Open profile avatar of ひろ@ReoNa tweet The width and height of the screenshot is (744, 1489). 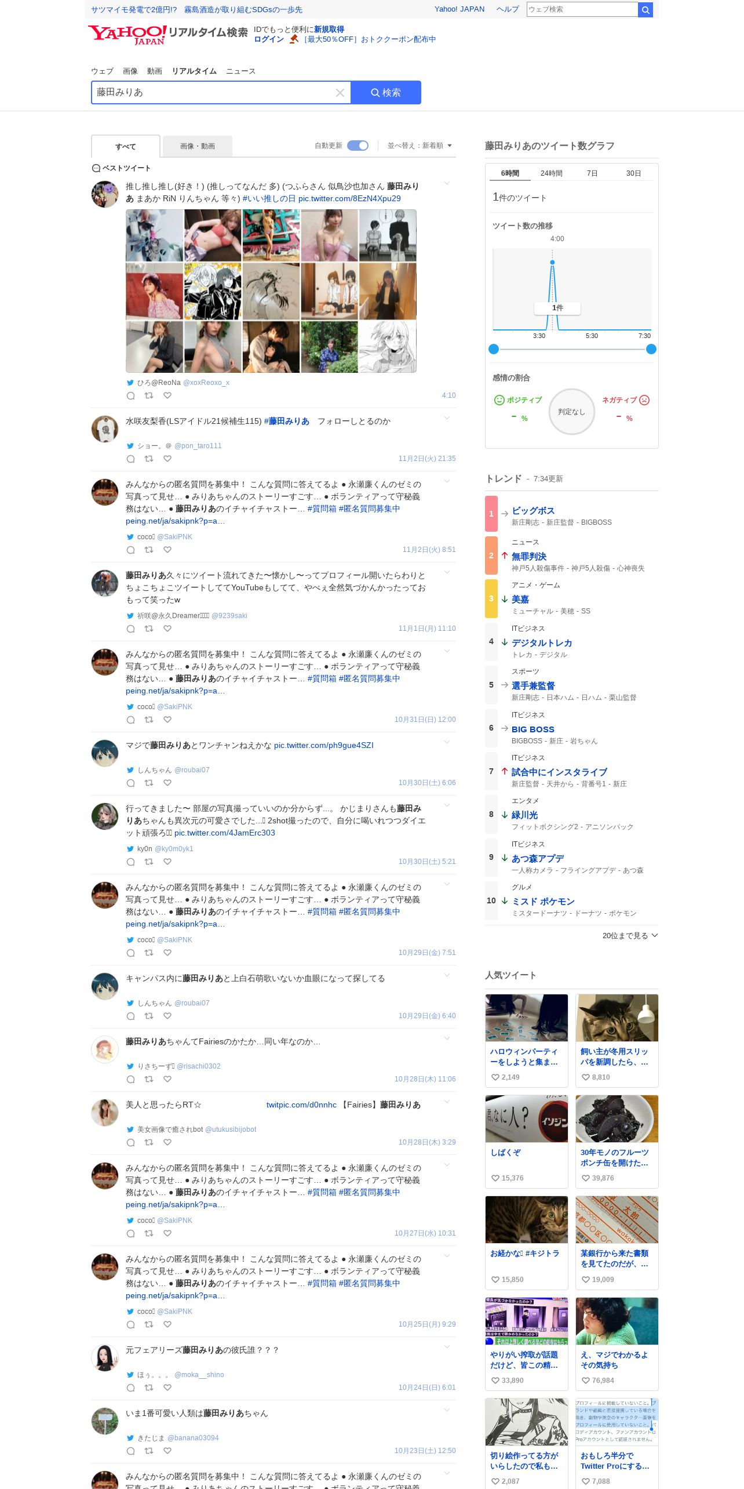(105, 194)
